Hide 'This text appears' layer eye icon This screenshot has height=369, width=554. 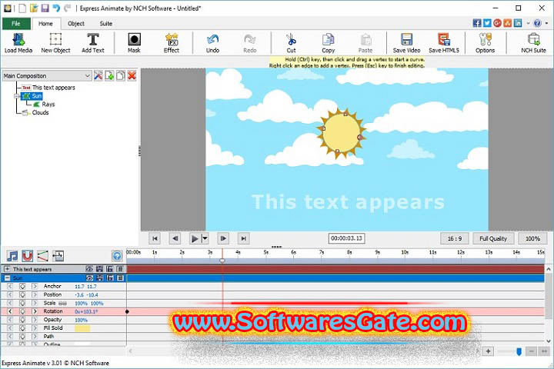(x=89, y=269)
